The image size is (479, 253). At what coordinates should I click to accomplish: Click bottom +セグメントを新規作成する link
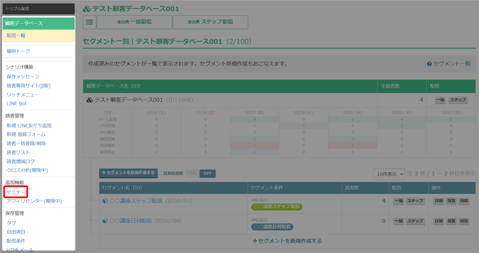(287, 241)
